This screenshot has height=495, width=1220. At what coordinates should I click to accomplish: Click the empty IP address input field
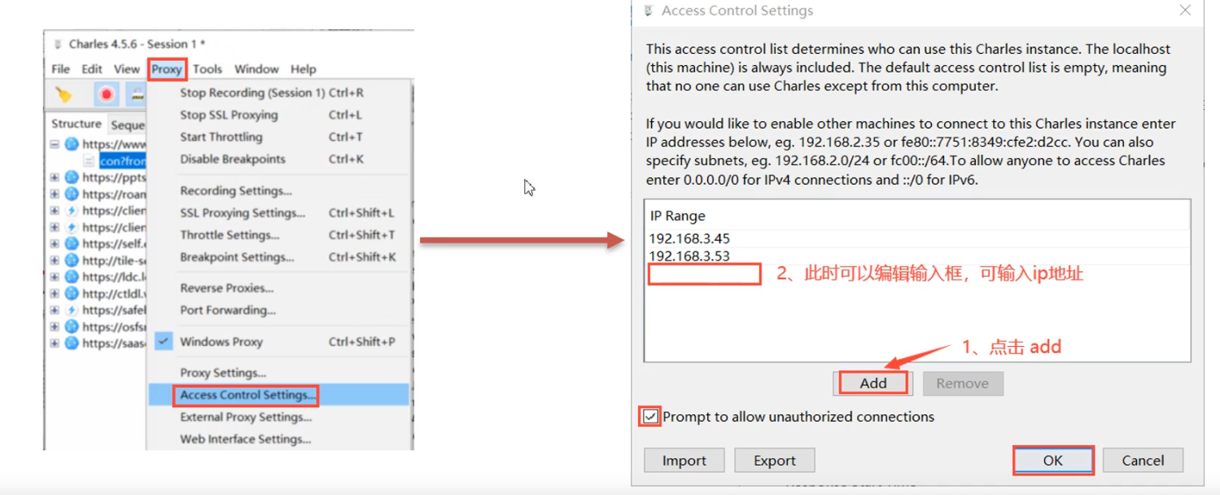click(704, 274)
